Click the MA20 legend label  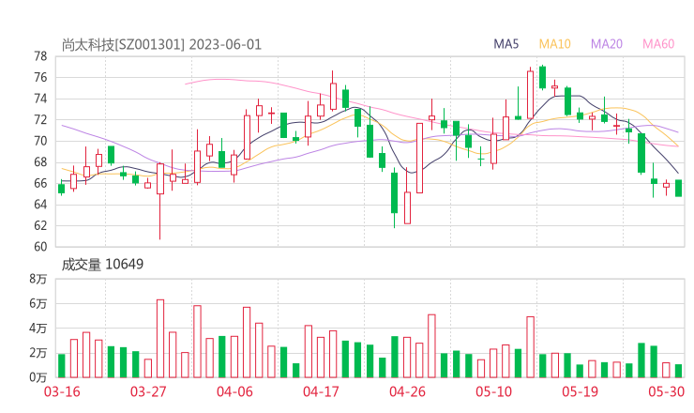click(607, 44)
